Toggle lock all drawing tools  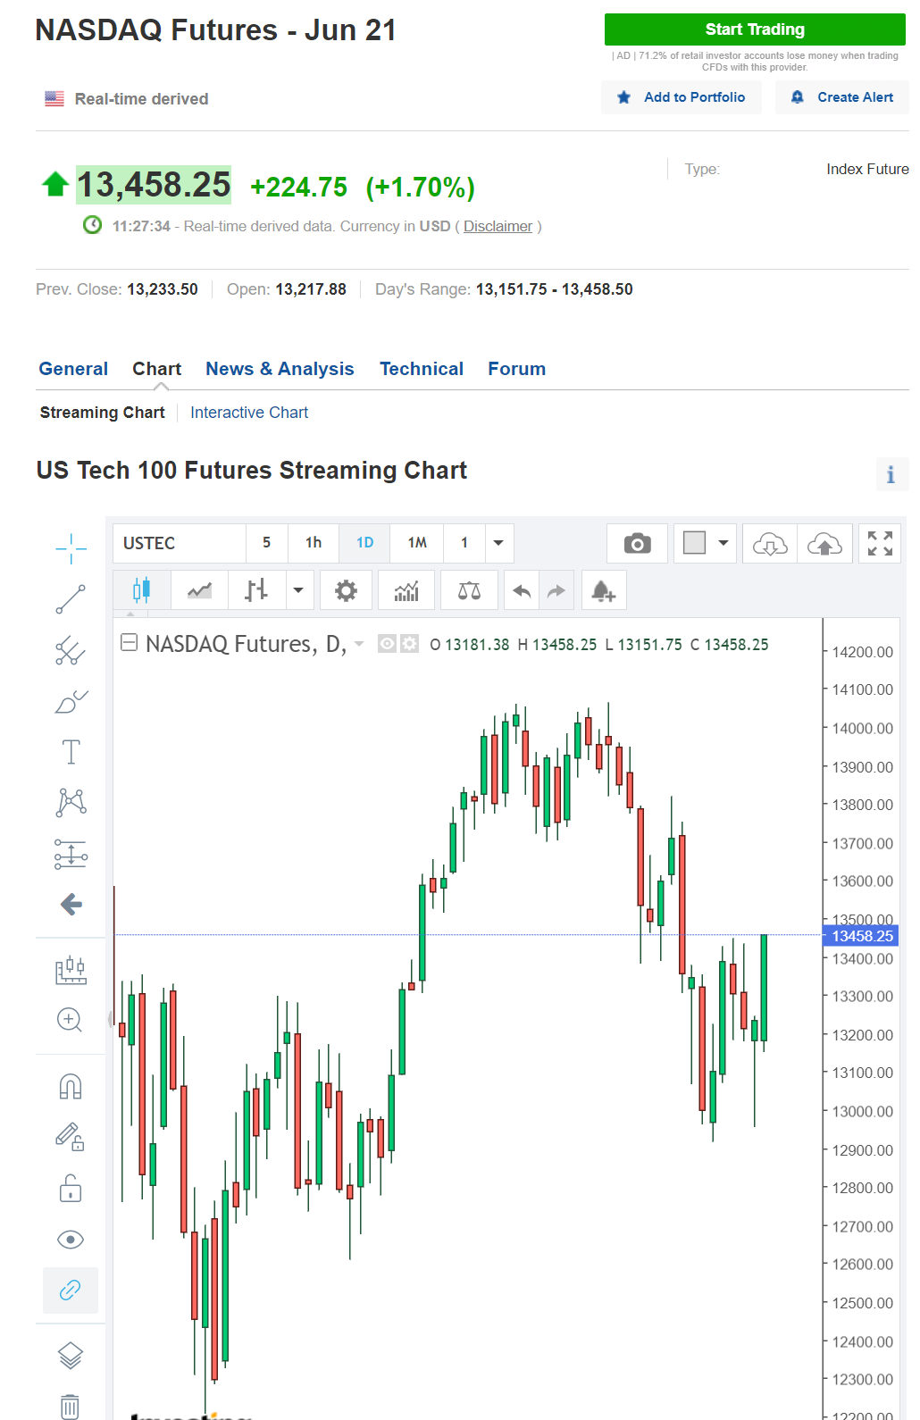[71, 1189]
